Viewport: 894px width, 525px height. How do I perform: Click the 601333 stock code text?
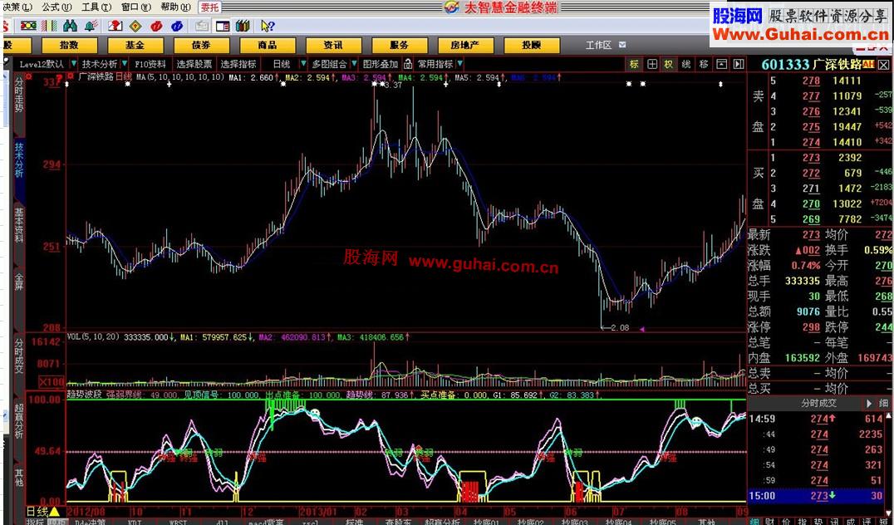pyautogui.click(x=785, y=65)
